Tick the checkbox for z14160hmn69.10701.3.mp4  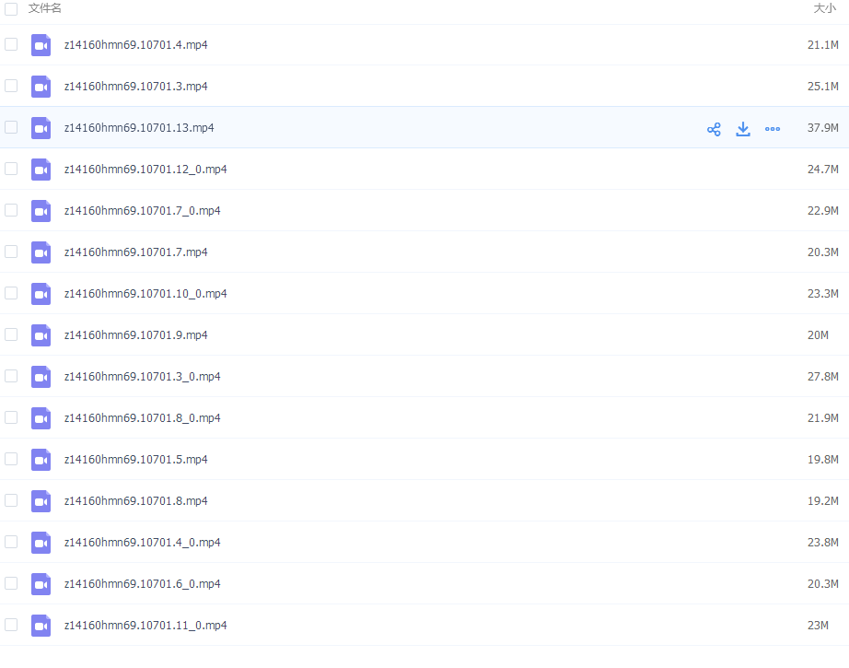[11, 86]
